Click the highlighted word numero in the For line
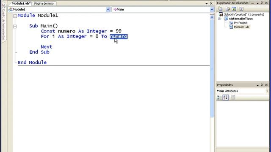Viewport: 271px width, 152px height. tap(119, 36)
